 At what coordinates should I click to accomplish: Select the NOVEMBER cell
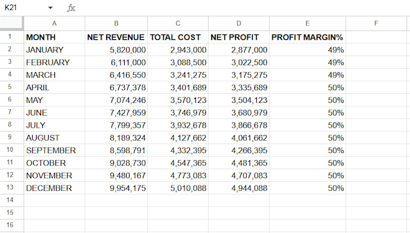pyautogui.click(x=54, y=175)
